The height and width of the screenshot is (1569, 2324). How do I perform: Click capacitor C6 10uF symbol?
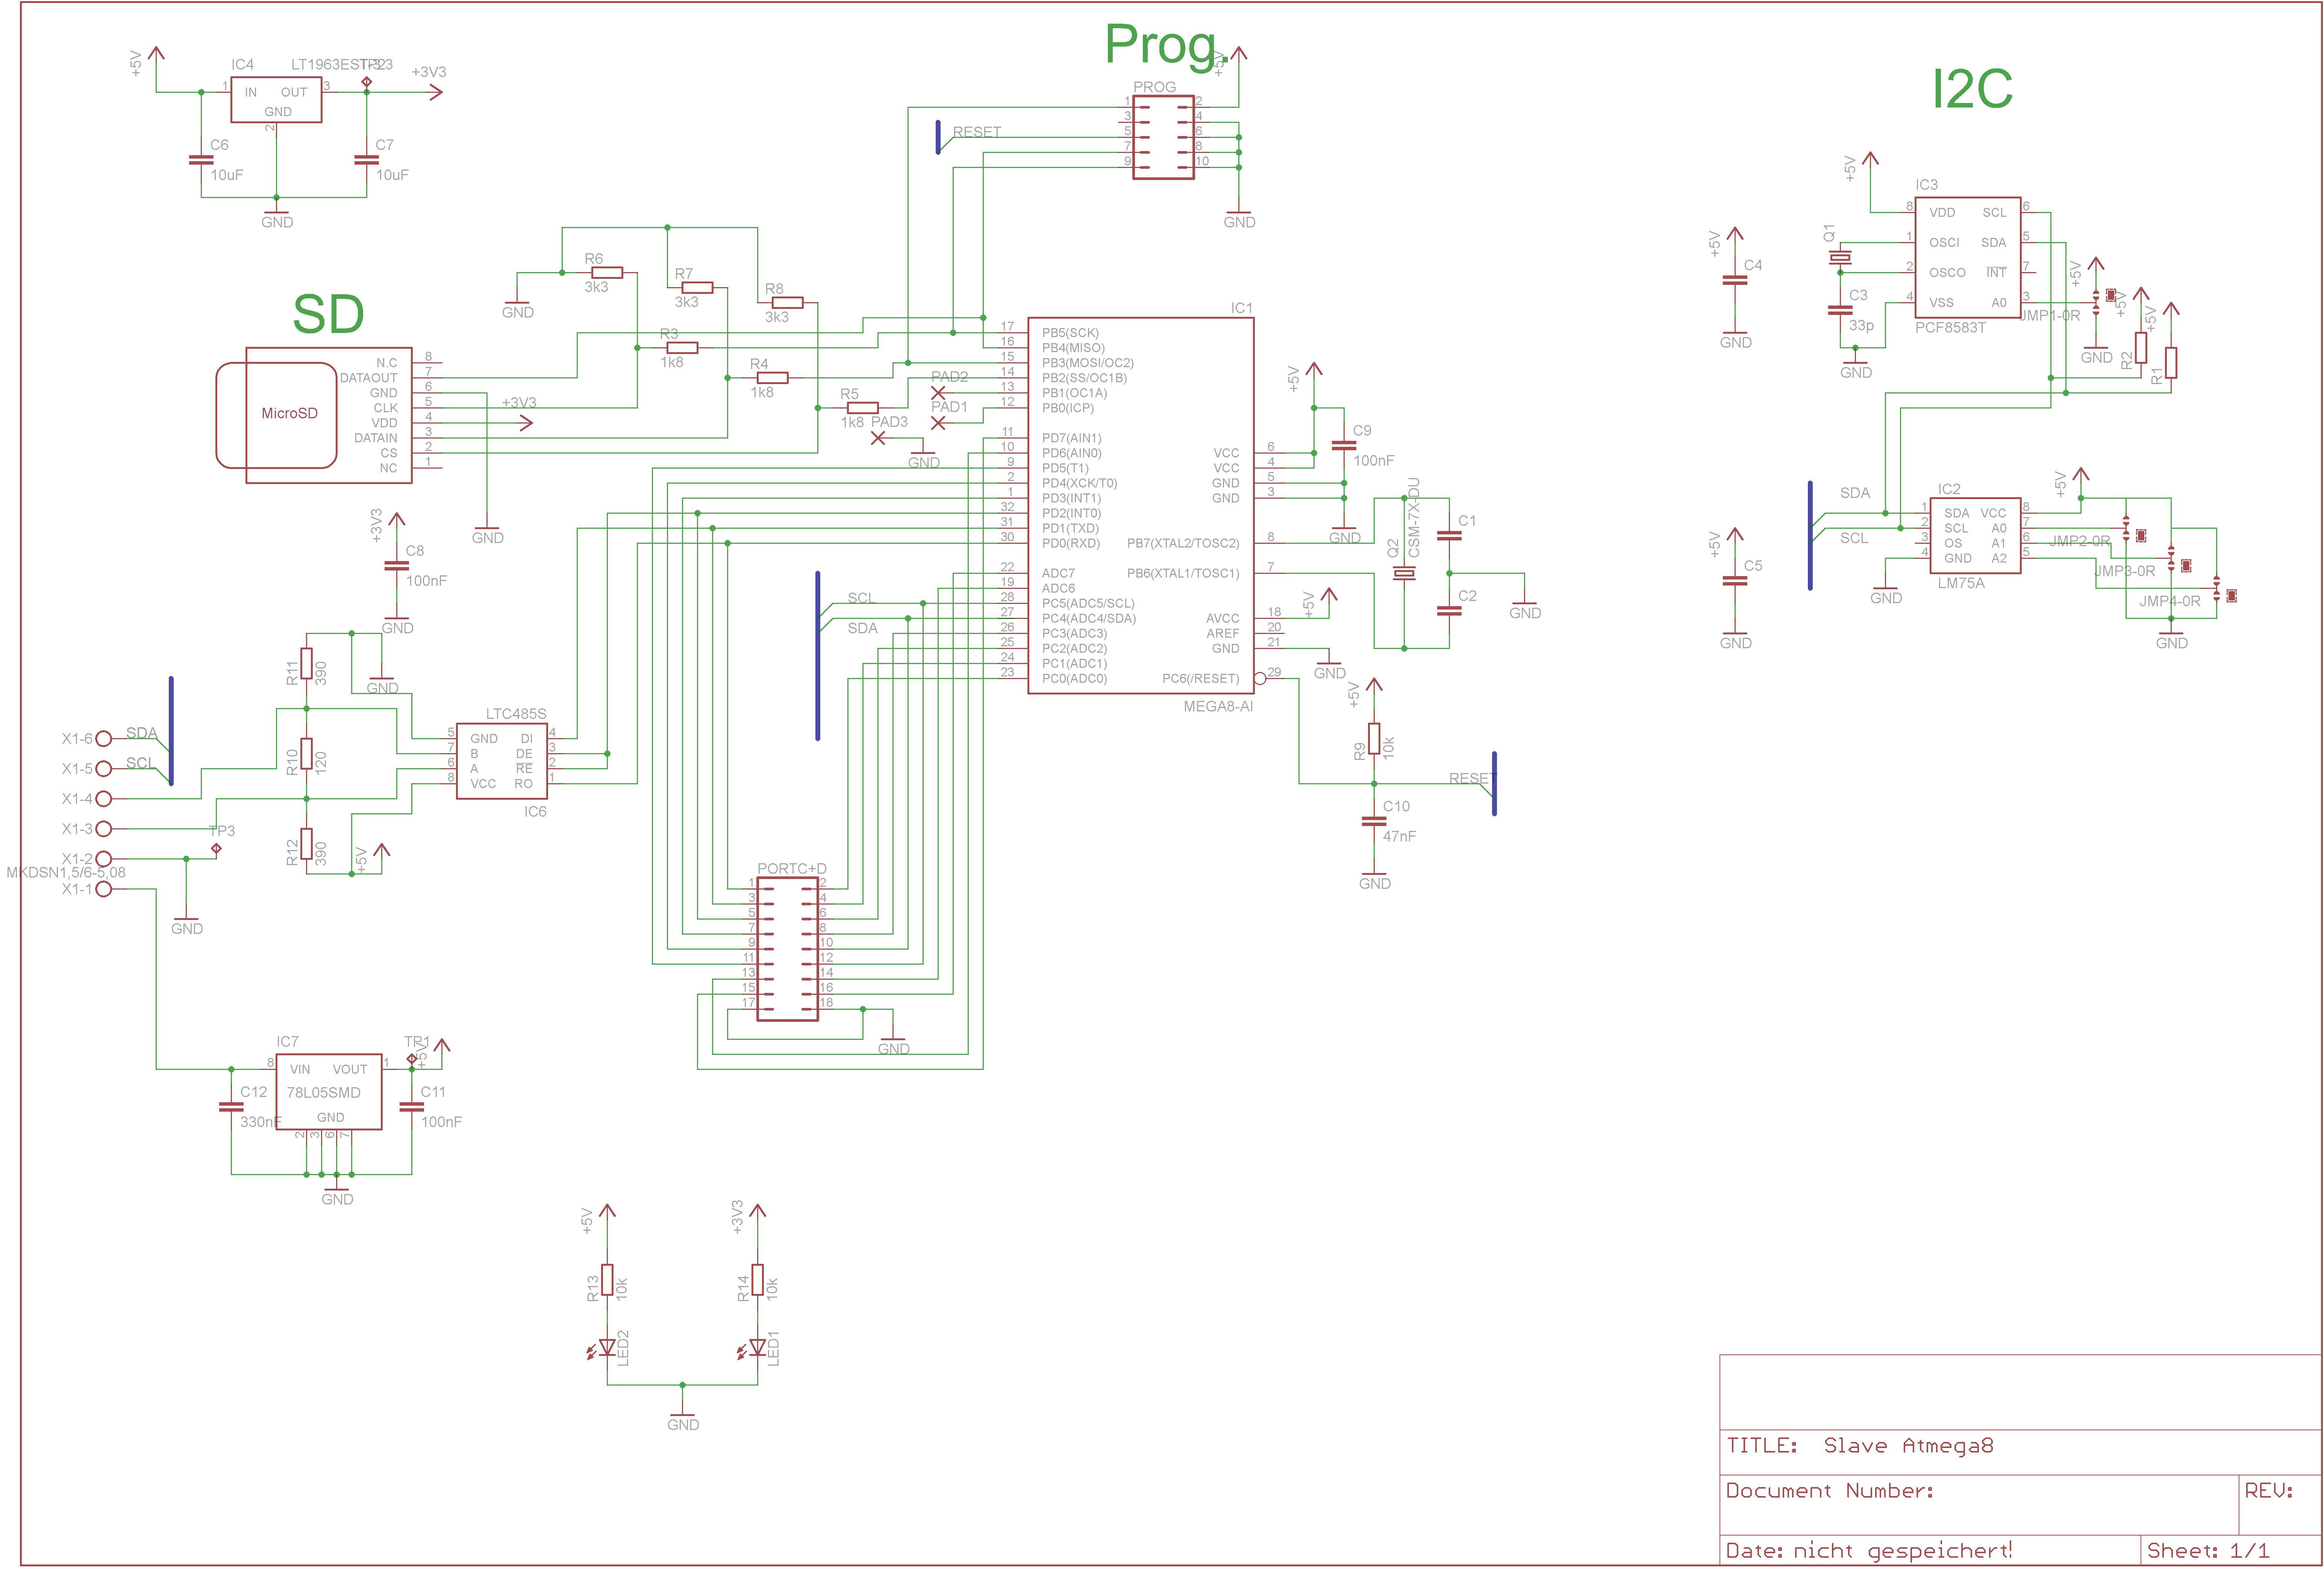coord(201,159)
